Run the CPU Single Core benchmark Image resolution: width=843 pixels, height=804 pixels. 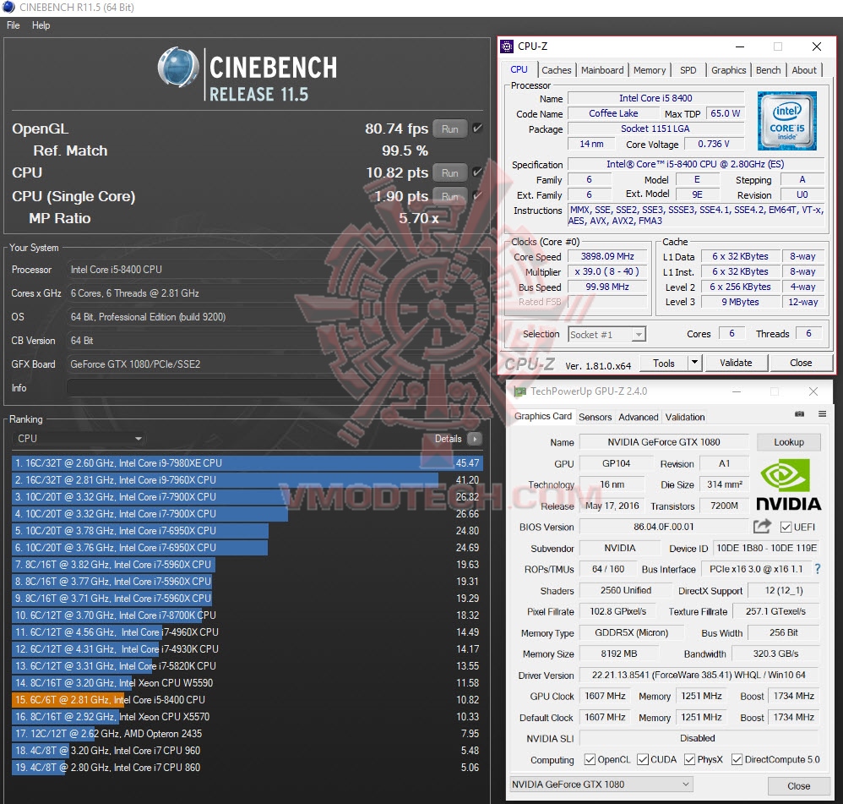pyautogui.click(x=450, y=196)
